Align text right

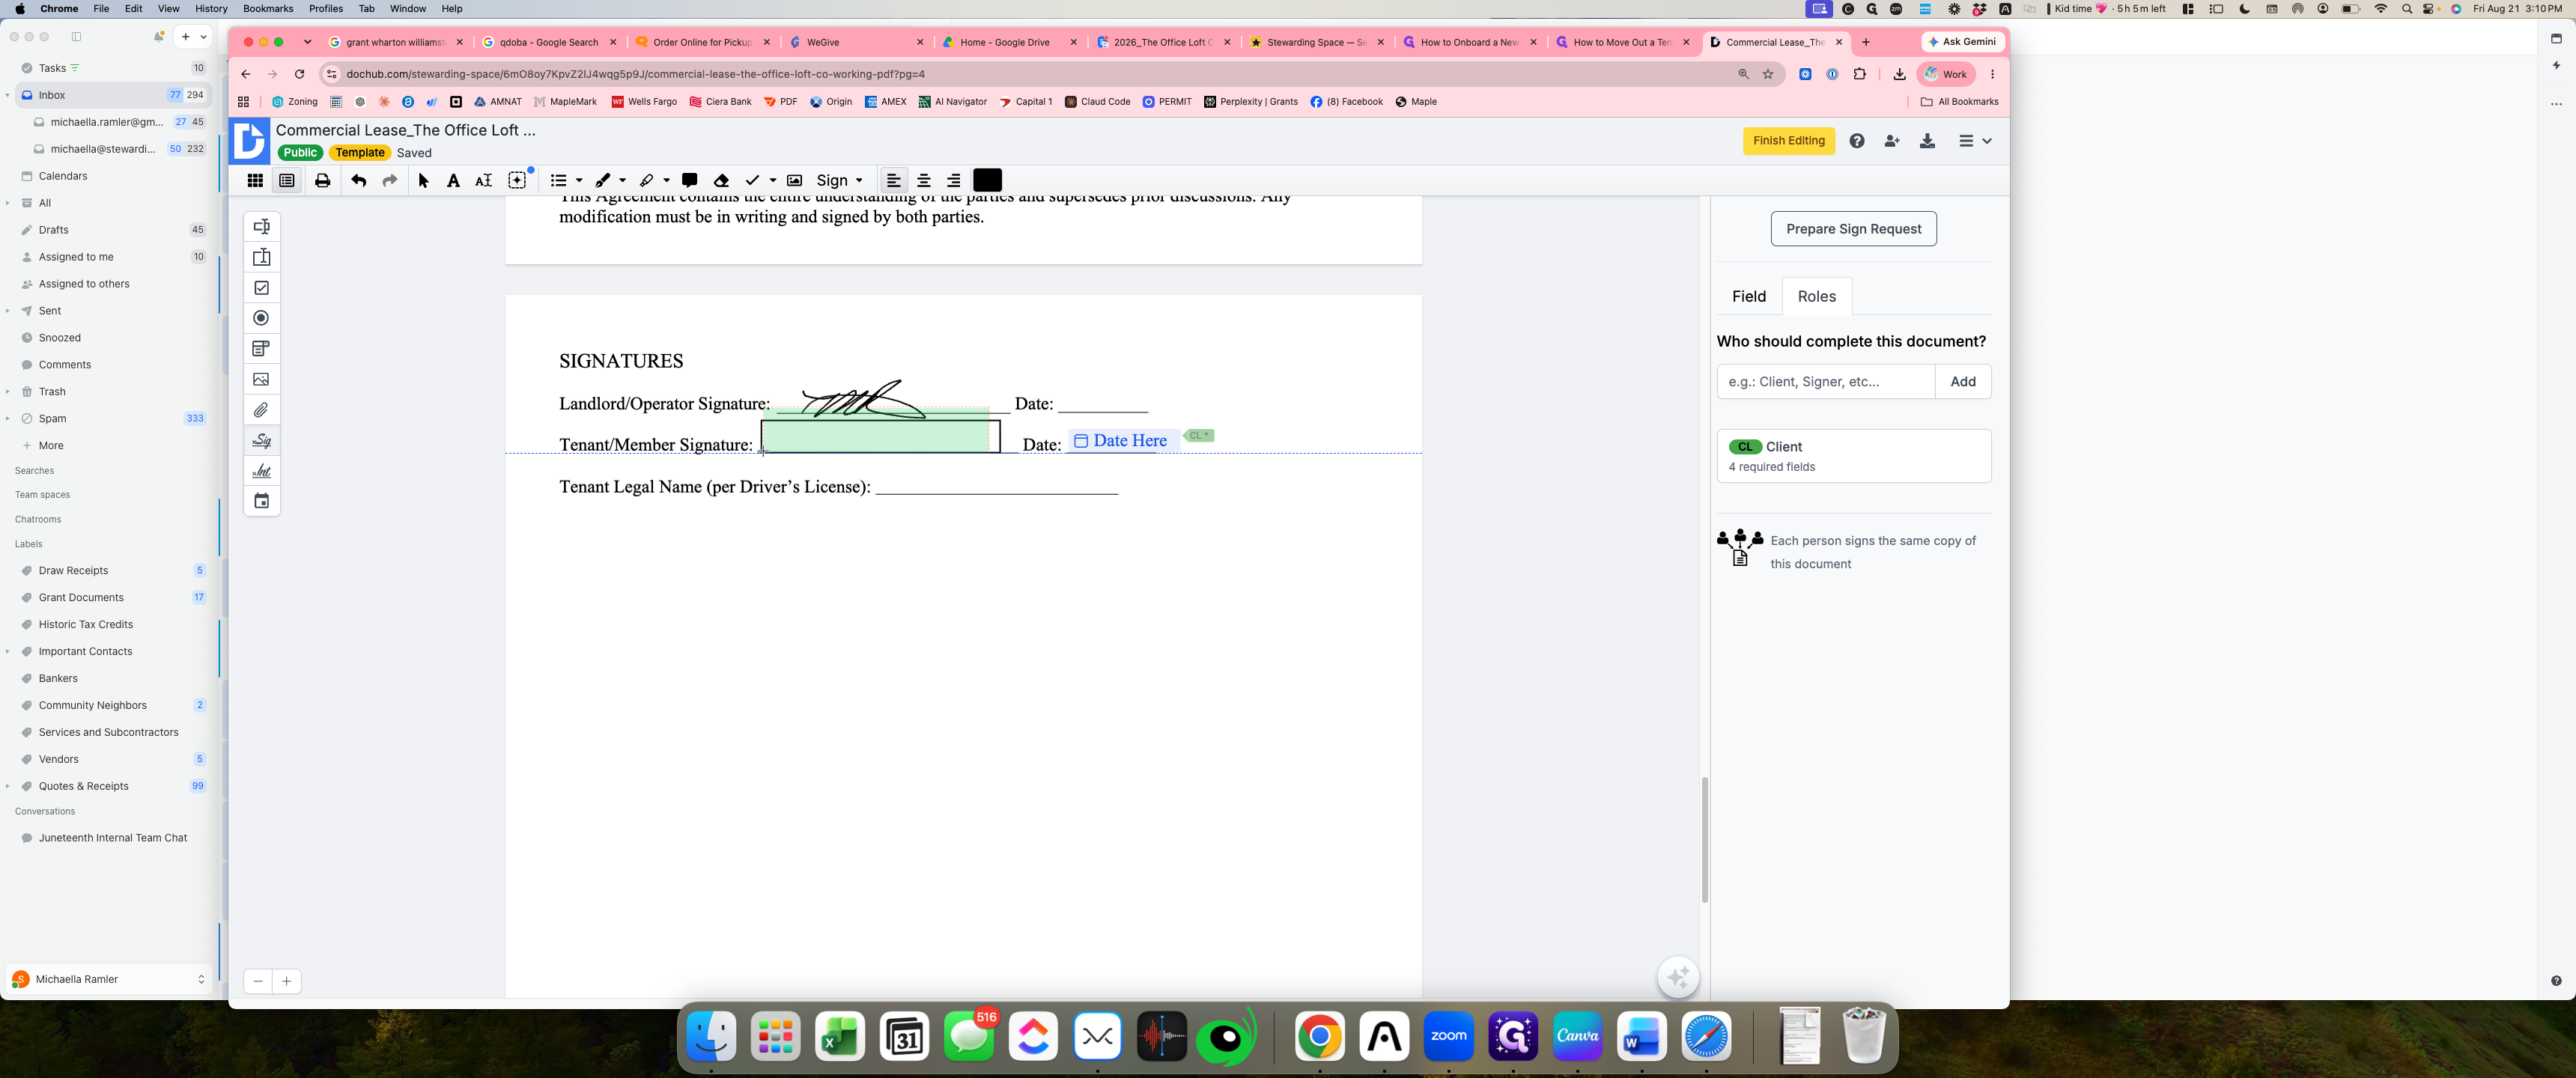953,180
